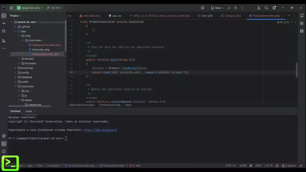Expand the Models folder
Screen dimensions: 306x172
pos(19,59)
